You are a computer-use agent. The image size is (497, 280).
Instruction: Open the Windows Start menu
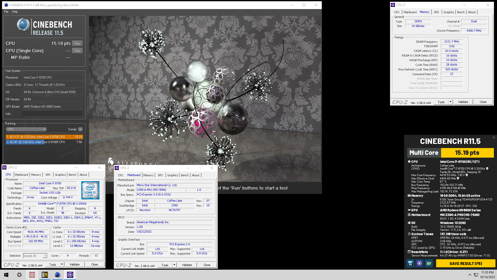[6, 275]
